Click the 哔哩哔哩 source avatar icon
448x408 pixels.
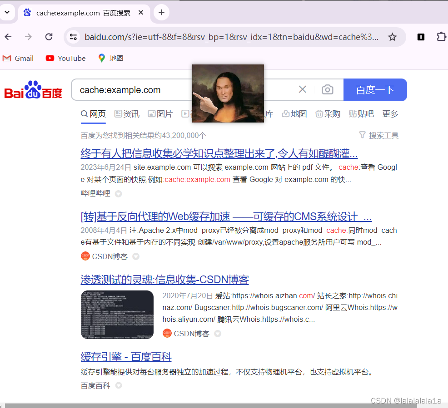pyautogui.click(x=118, y=193)
